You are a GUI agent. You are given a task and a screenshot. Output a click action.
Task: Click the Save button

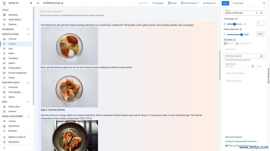(x=225, y=3)
